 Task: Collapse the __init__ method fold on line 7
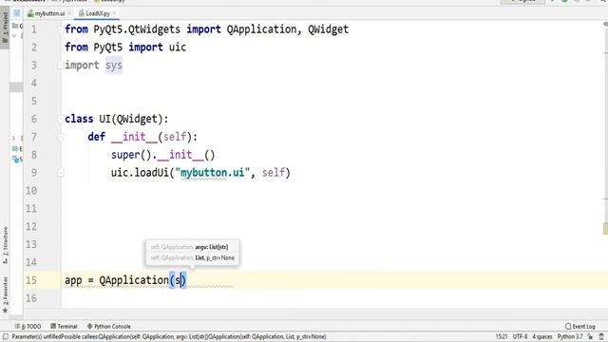(x=61, y=137)
